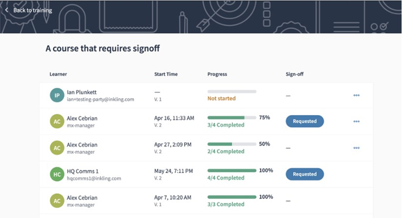Click the 2/4 Completed progress text
Screen dimensions: 402x218
(x=226, y=152)
